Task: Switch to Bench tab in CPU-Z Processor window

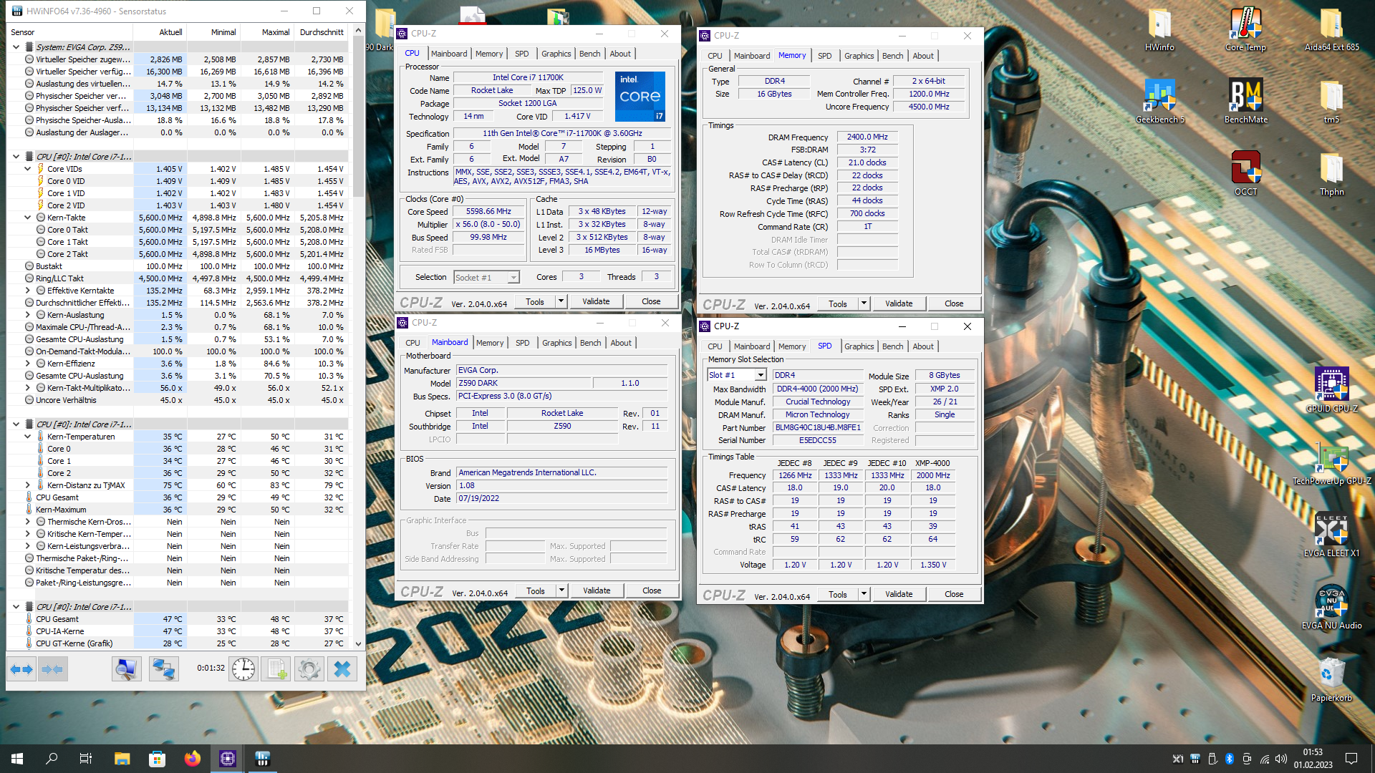Action: [590, 54]
